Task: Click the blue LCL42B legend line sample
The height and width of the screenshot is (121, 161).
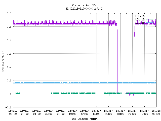Action: coord(150,22)
